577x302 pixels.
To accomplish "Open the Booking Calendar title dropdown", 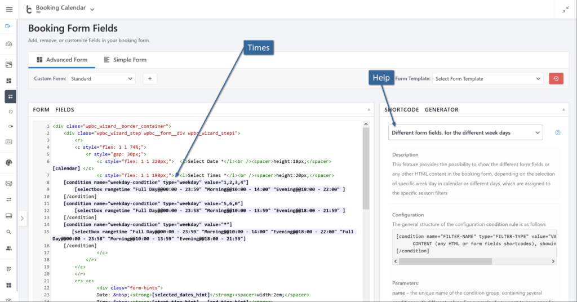I will [92, 9].
